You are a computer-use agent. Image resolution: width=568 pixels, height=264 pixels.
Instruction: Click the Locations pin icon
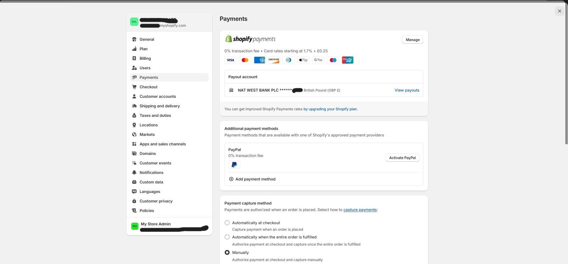[x=134, y=125]
